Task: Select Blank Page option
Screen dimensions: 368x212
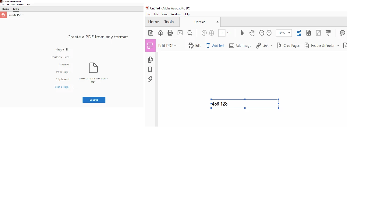Action: click(x=62, y=87)
